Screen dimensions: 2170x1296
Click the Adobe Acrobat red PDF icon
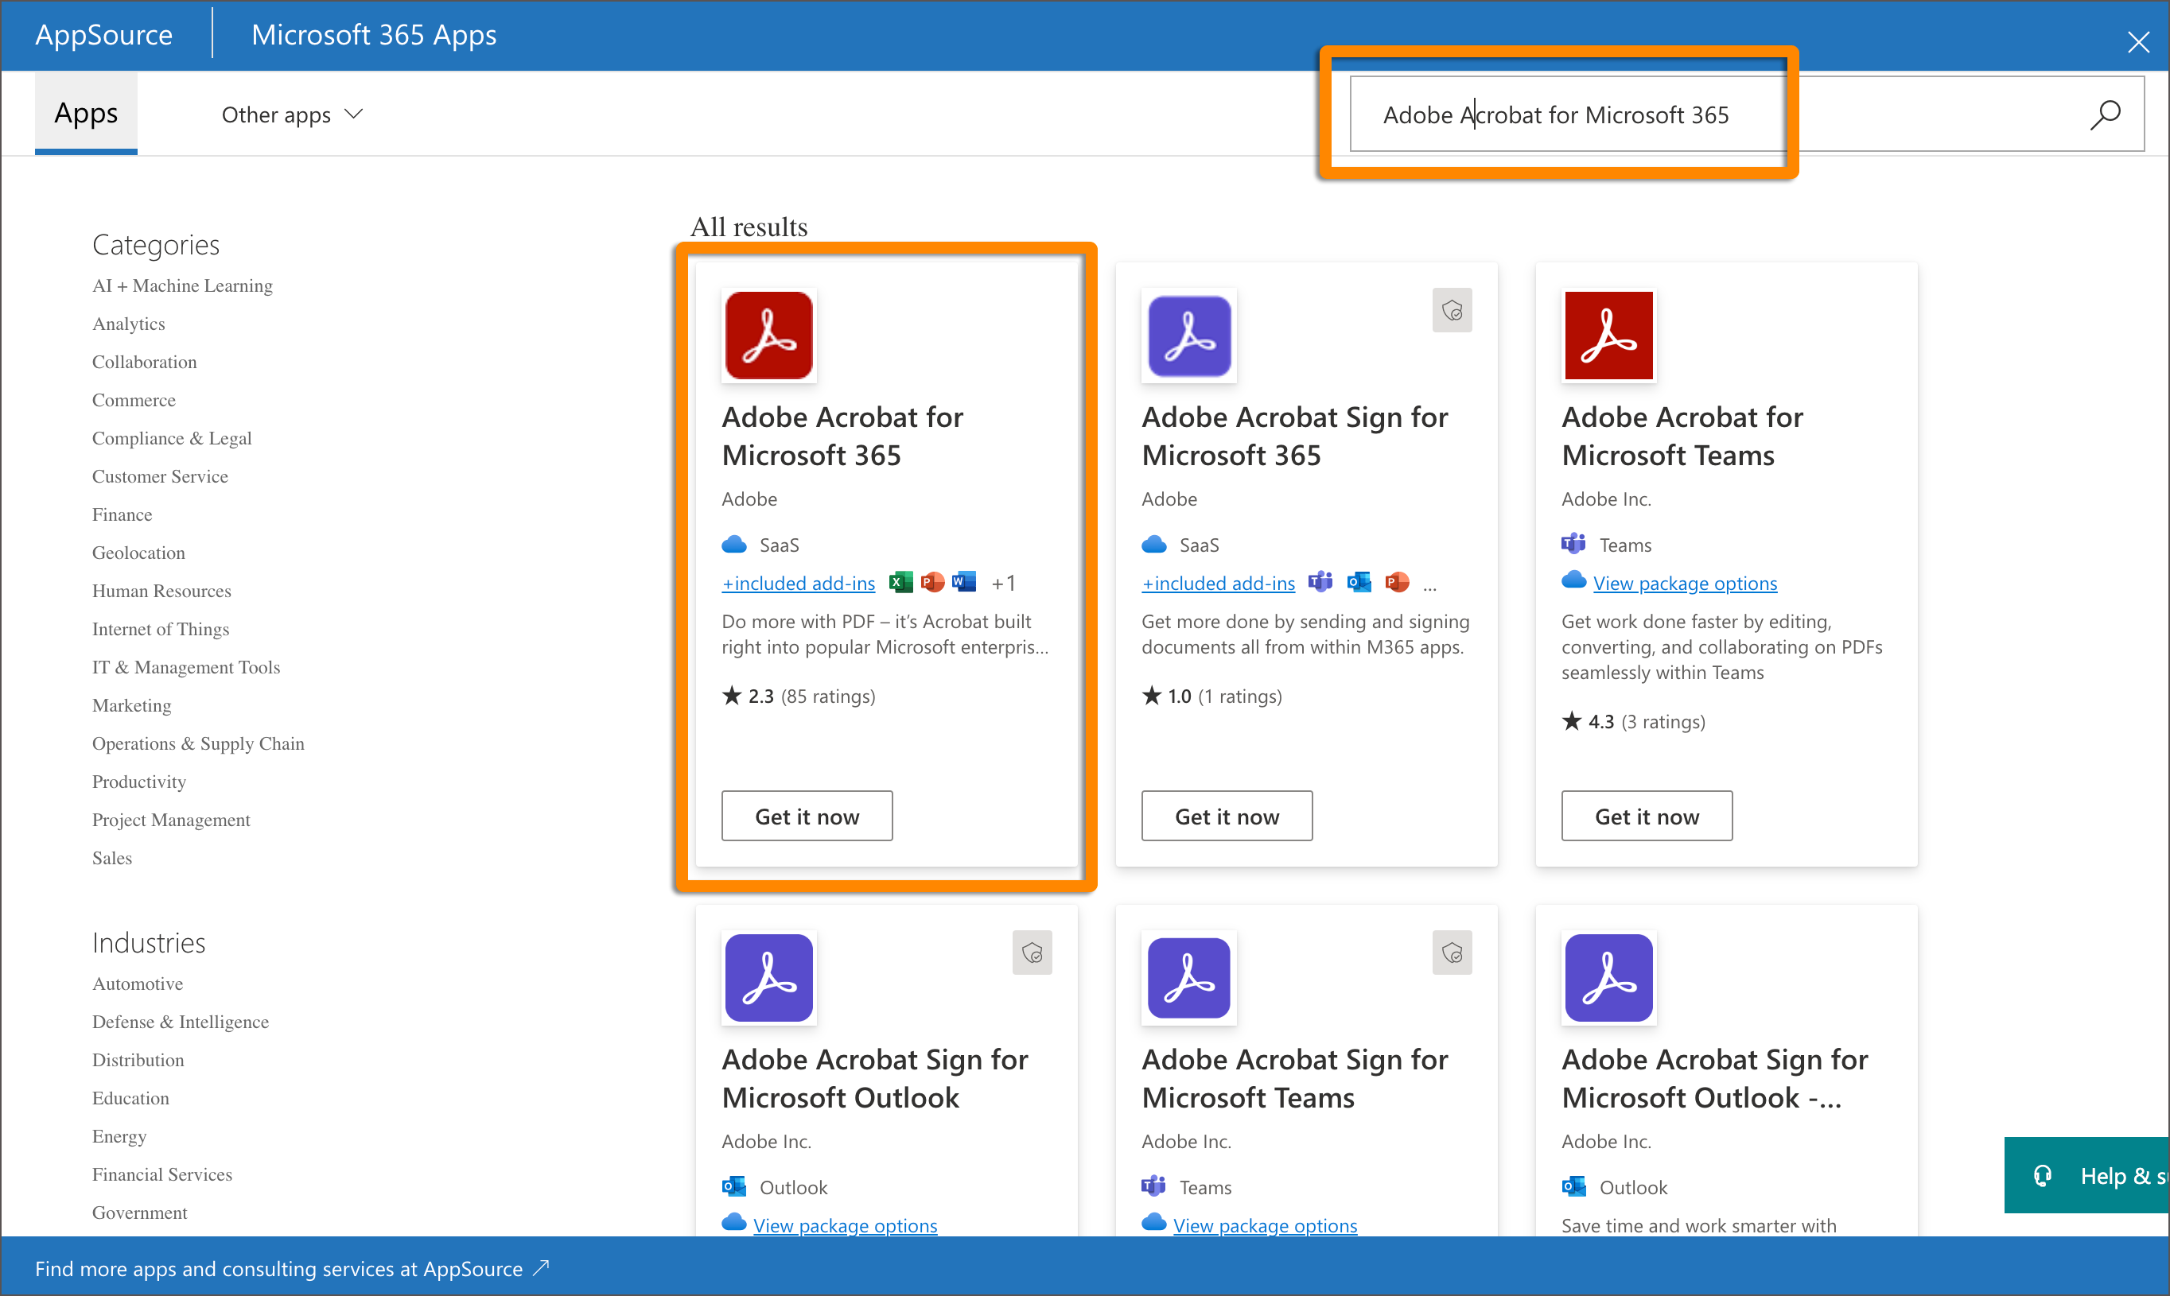coord(768,336)
